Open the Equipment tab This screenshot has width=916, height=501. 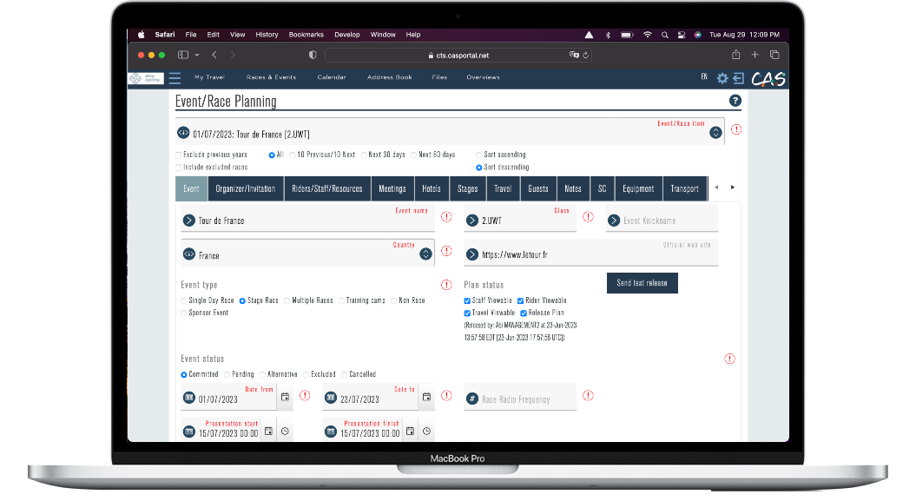(x=638, y=188)
